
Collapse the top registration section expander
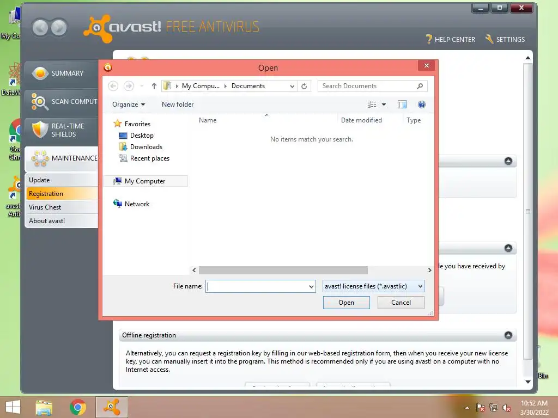(508, 161)
